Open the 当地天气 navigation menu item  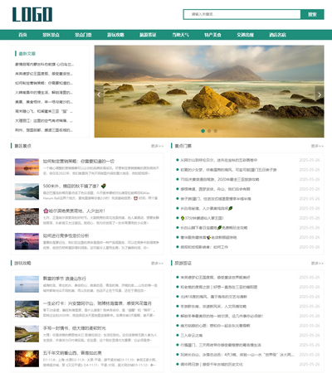[x=180, y=35]
